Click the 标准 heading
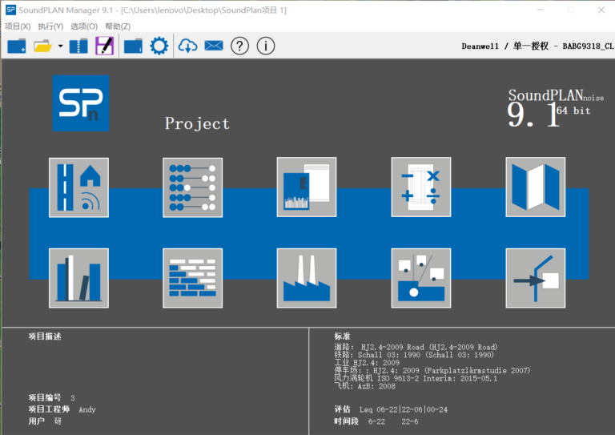The width and height of the screenshot is (615, 435). [x=342, y=336]
